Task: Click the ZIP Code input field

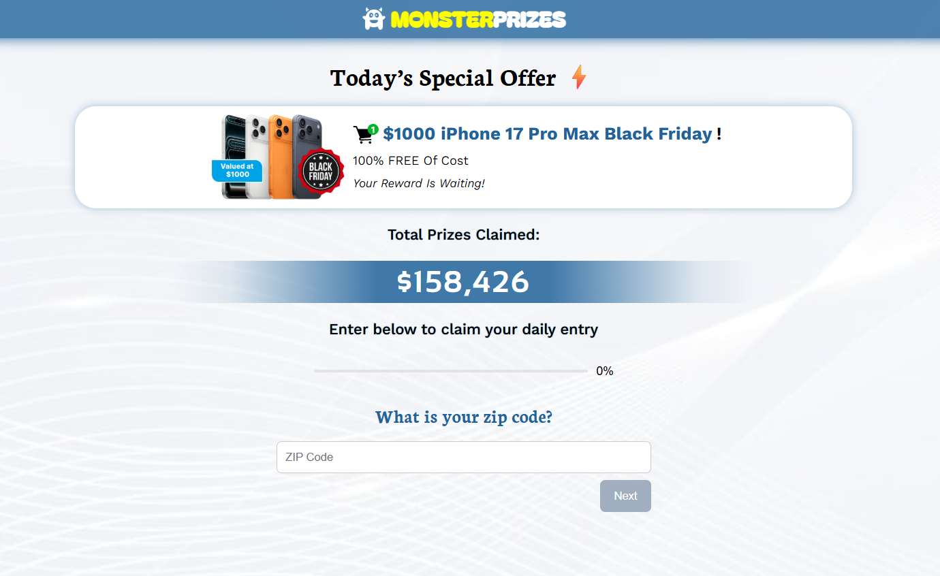Action: [x=464, y=457]
